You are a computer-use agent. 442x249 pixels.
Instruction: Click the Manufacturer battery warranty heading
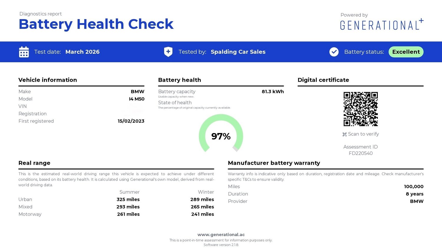274,163
